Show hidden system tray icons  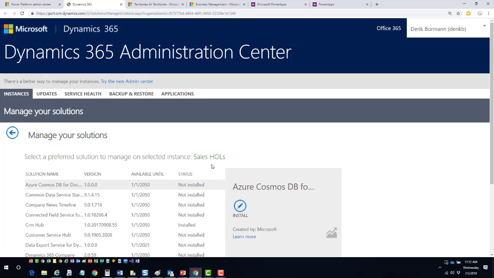[440, 268]
